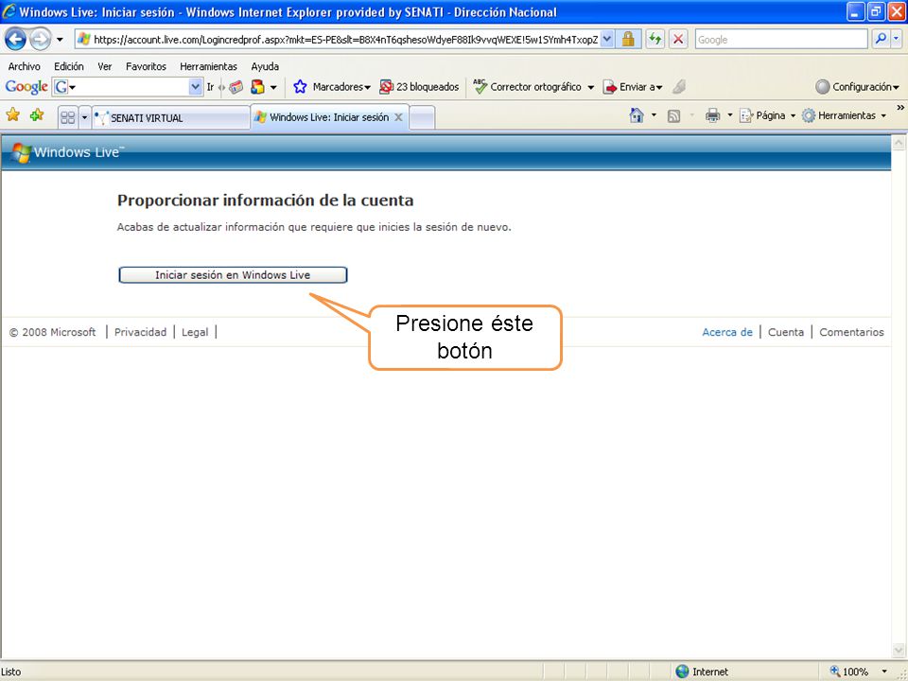This screenshot has height=681, width=908.
Task: Open the Herramientas menu in the menu bar
Action: click(208, 66)
